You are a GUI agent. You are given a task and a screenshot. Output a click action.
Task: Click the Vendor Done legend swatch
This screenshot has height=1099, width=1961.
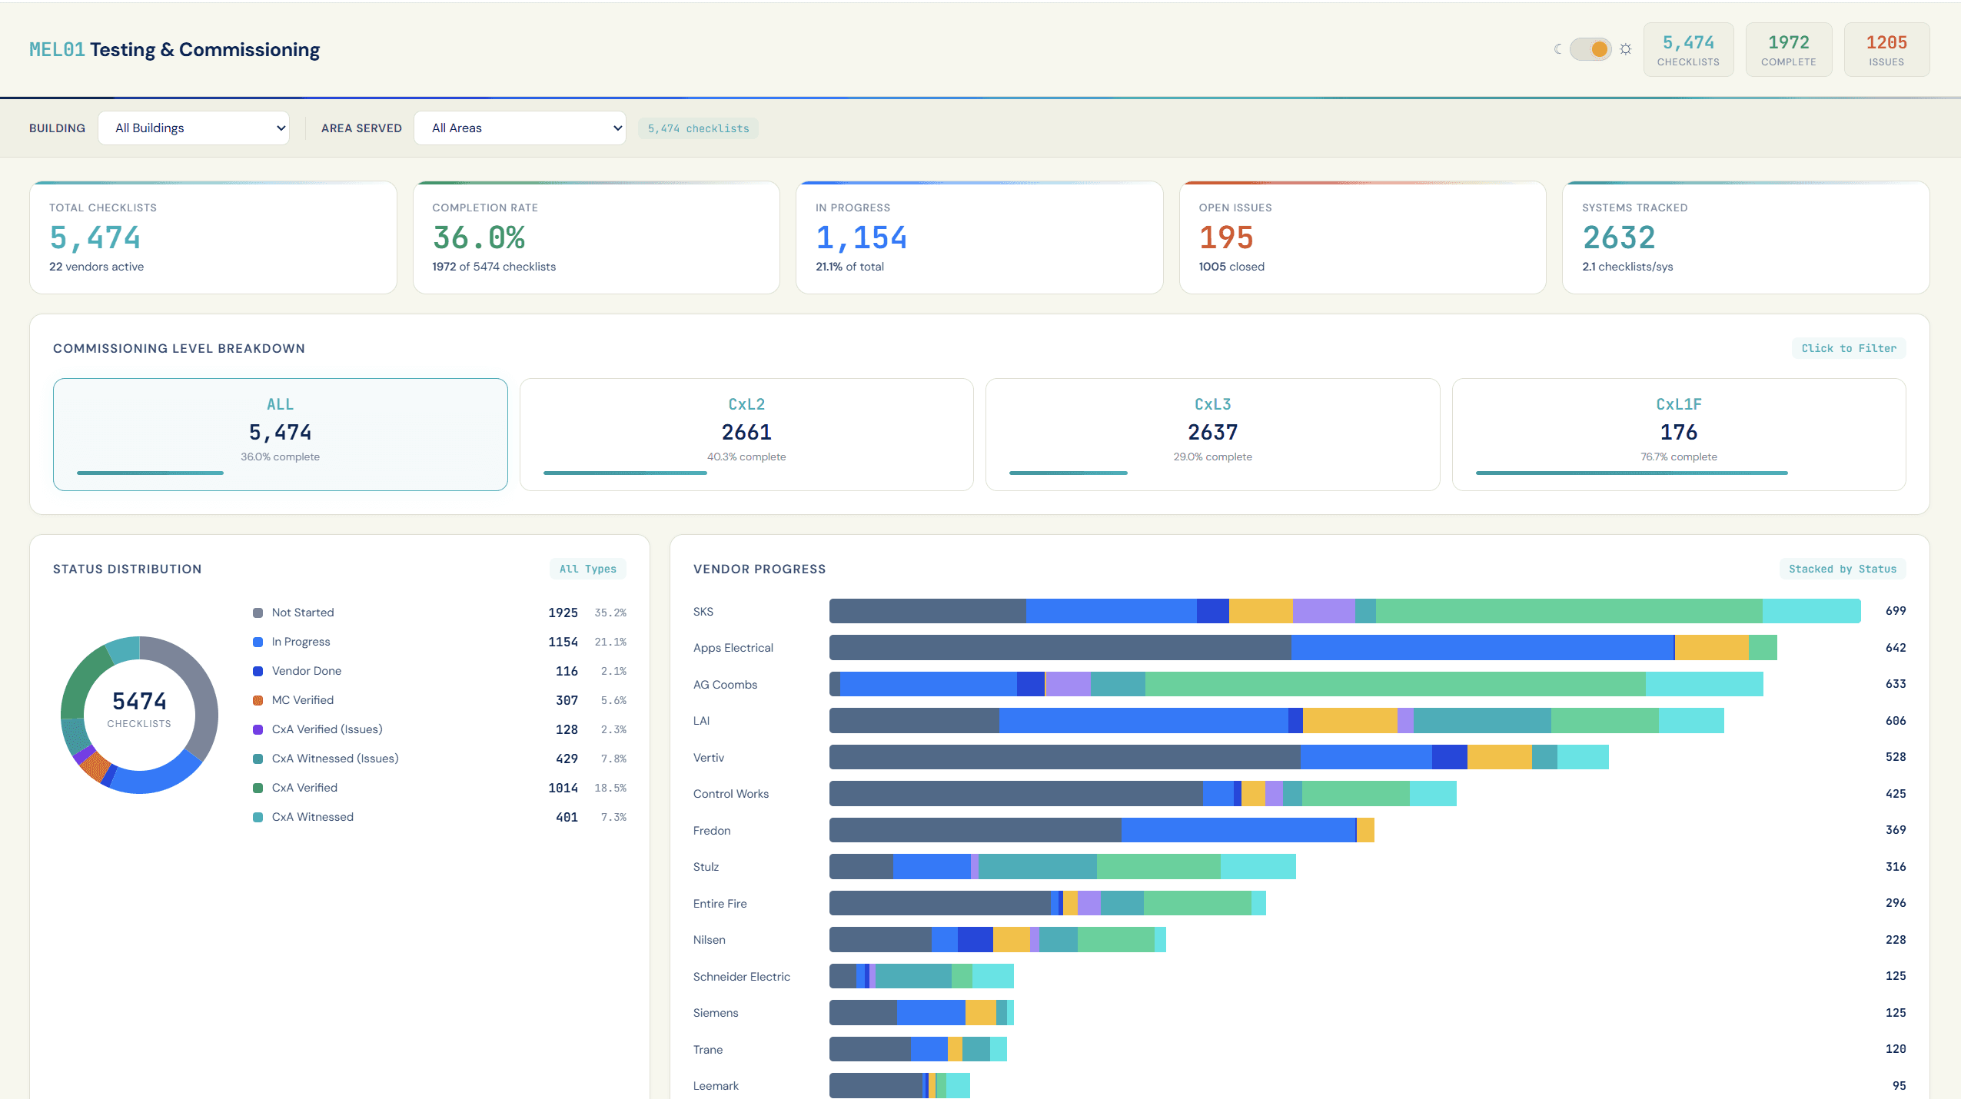(258, 671)
